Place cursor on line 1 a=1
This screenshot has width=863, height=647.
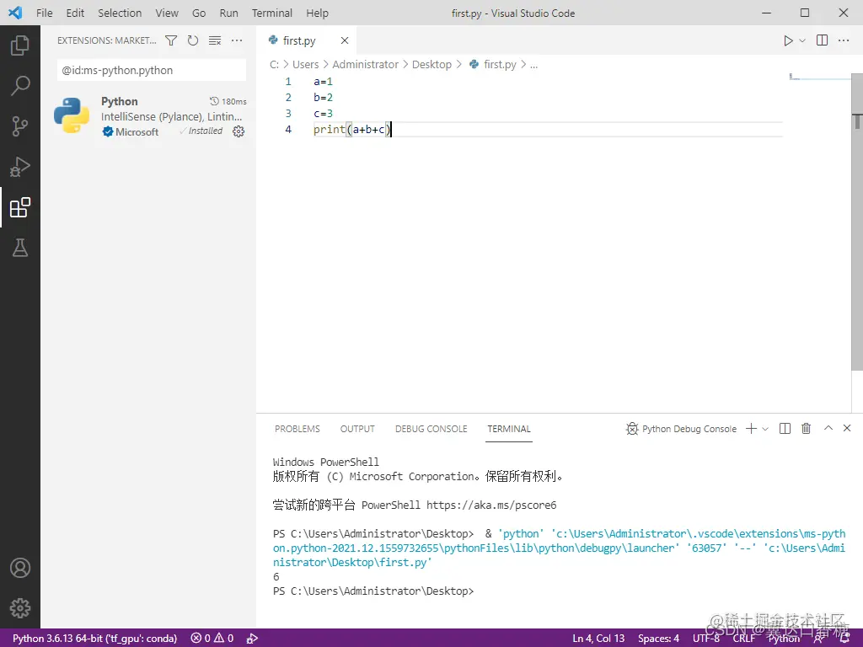[x=323, y=82]
